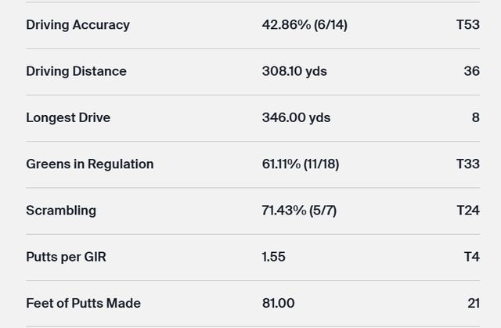This screenshot has width=501, height=328.
Task: Select the 42.86% (6/14) driving accuracy value
Action: coord(305,25)
